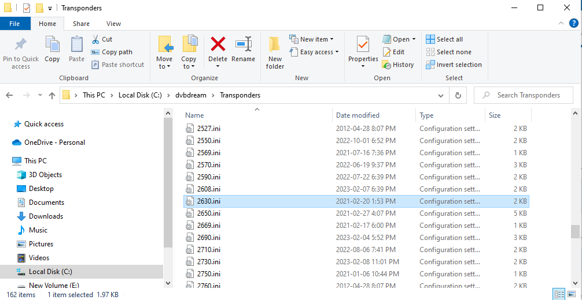The image size is (582, 300).
Task: Switch to the Home ribbon tab
Action: pyautogui.click(x=47, y=24)
